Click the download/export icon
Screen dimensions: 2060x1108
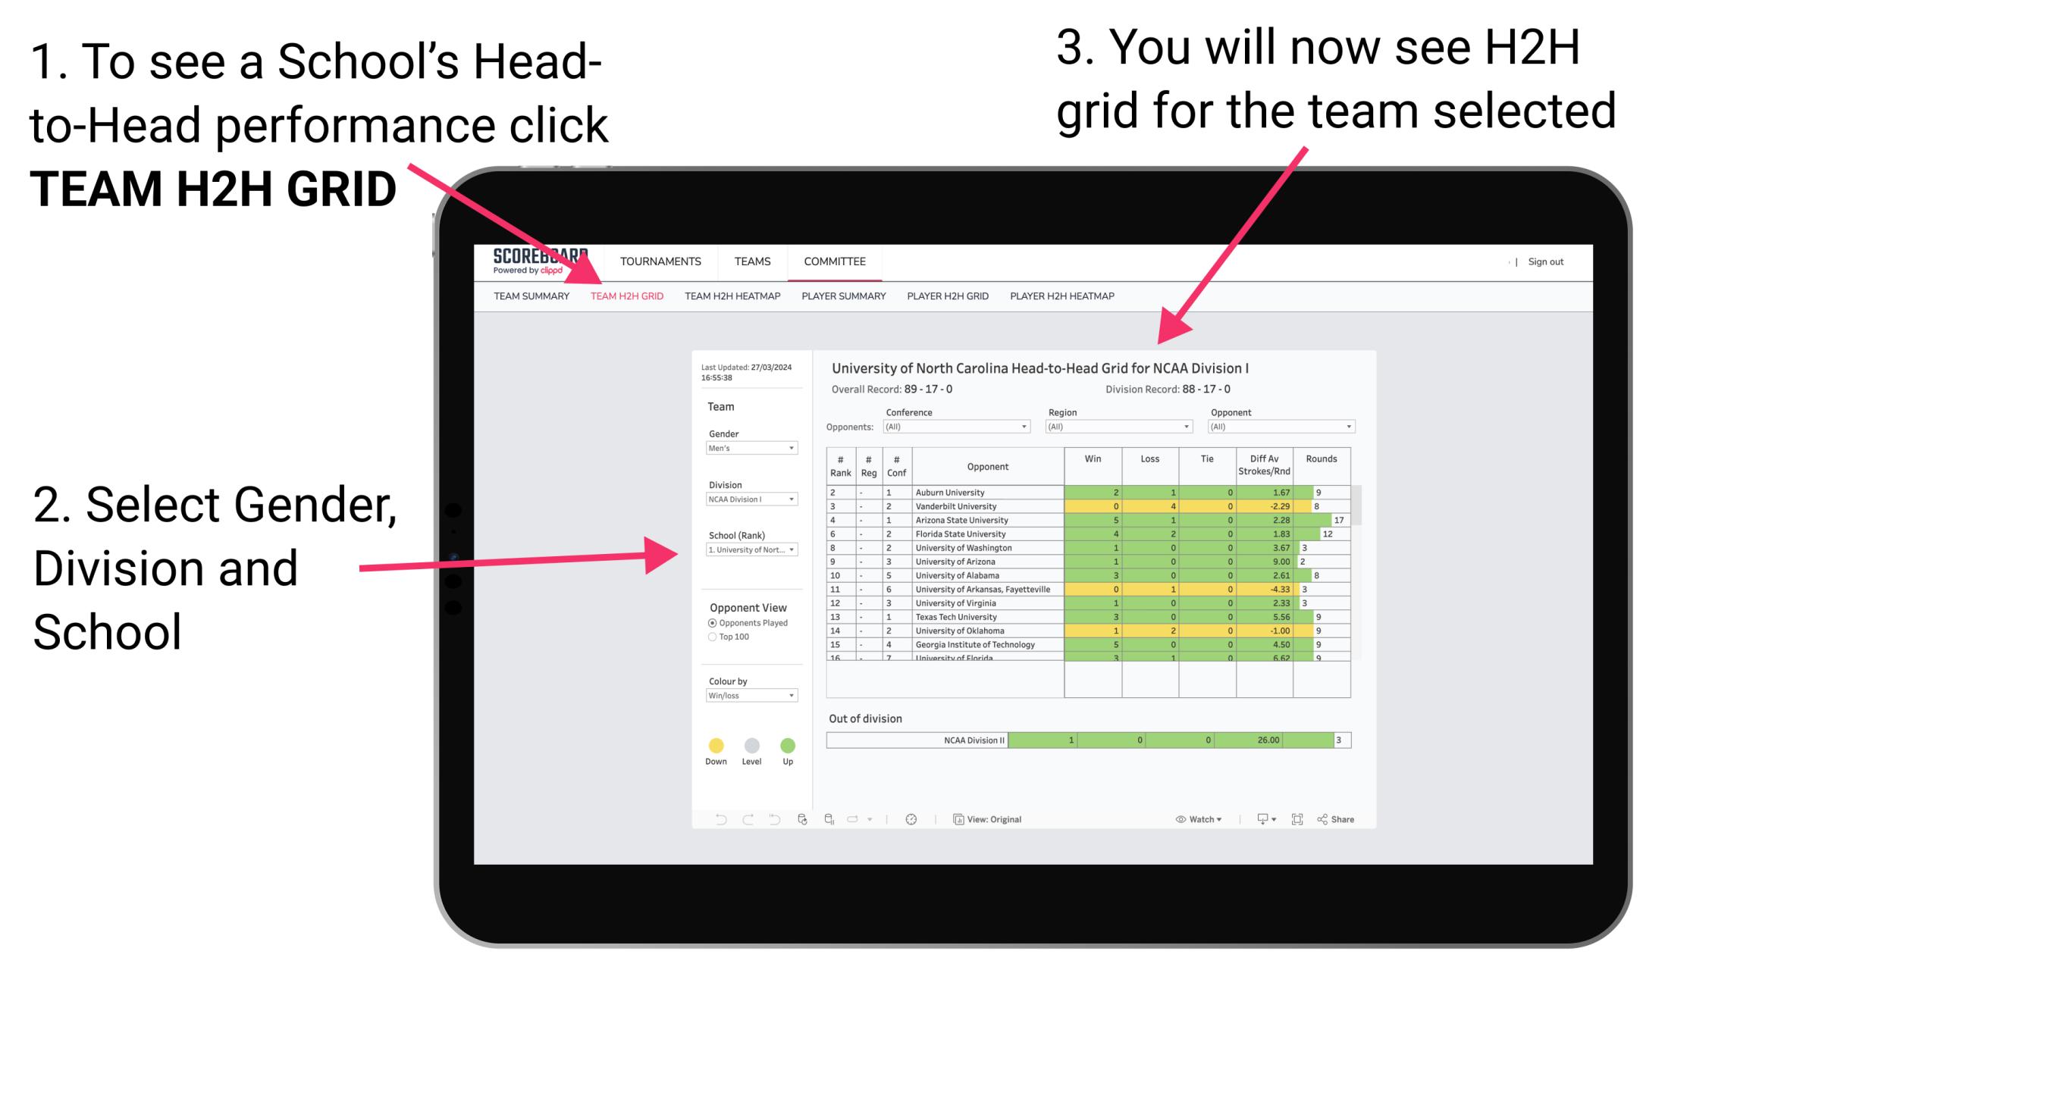coord(1256,820)
